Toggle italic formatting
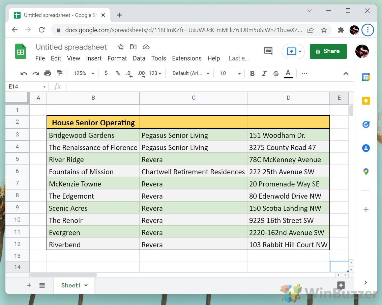382x305 pixels. tap(264, 73)
